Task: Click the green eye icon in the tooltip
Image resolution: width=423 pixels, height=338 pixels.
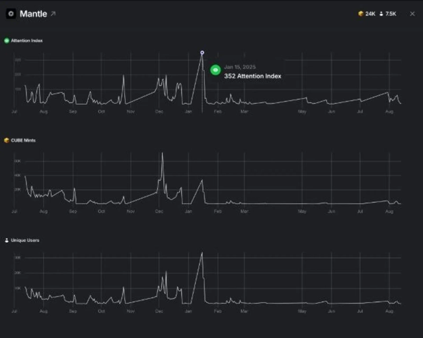Action: point(215,70)
